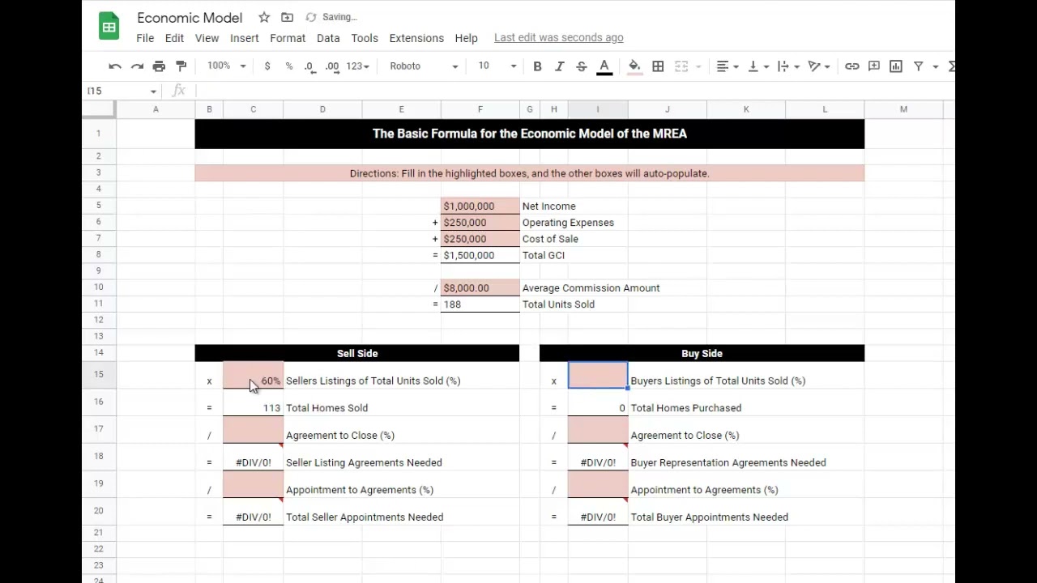Open the Help menu
This screenshot has width=1037, height=583.
click(x=466, y=38)
